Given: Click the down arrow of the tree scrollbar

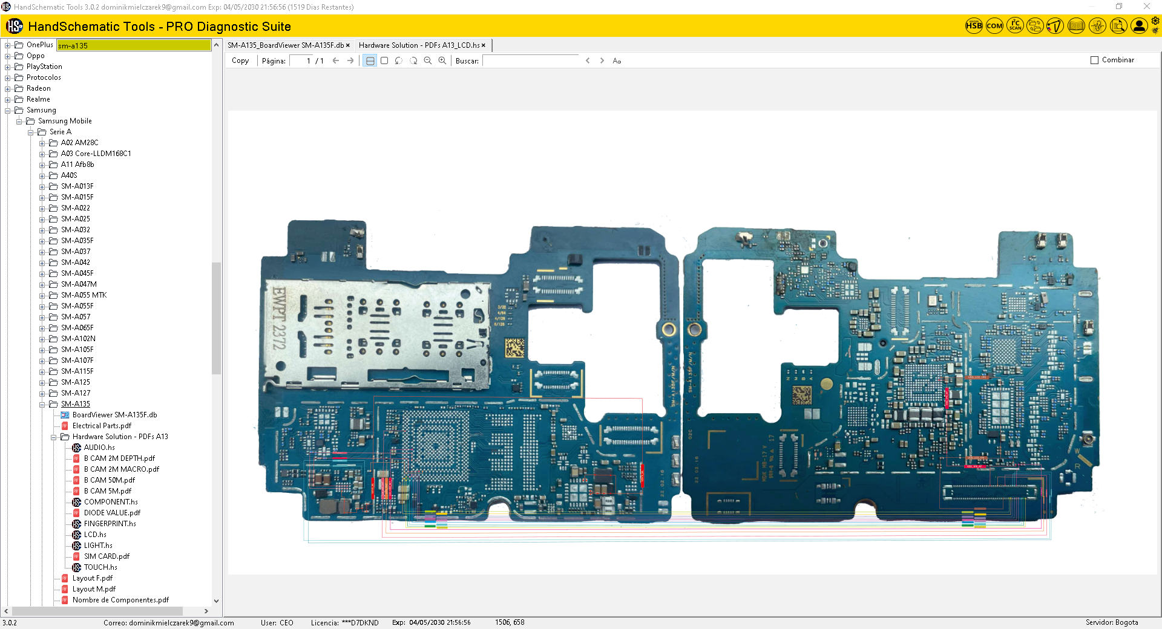Looking at the screenshot, I should [x=216, y=601].
